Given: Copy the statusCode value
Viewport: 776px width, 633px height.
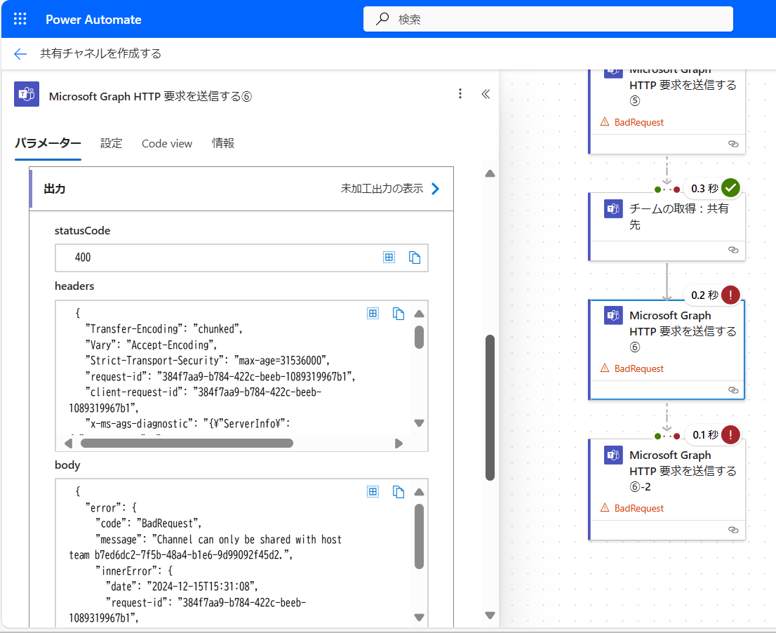Looking at the screenshot, I should tap(414, 258).
